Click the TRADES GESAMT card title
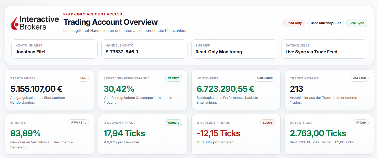Viewport: 377px width, 158px height. [304, 78]
